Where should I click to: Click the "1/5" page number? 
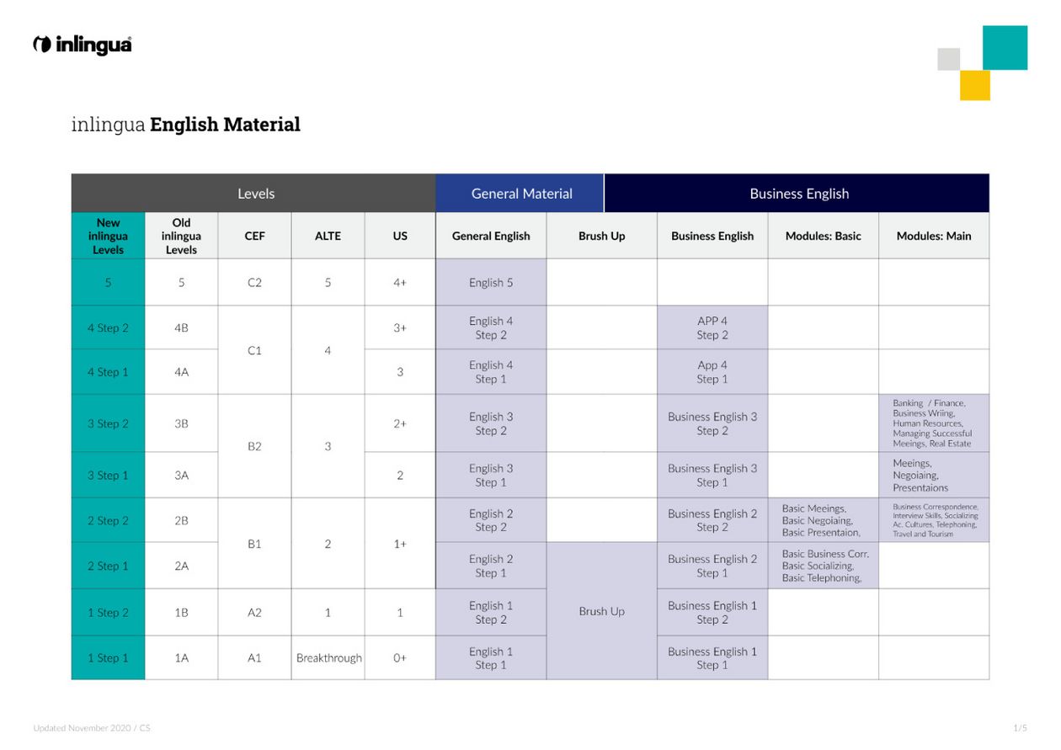(1021, 728)
